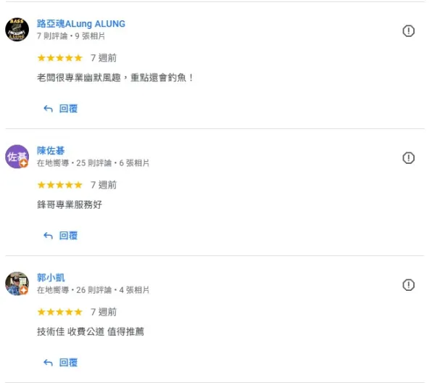Select 回覆 beneath the 陳佐碁 review
The height and width of the screenshot is (383, 435).
[68, 236]
